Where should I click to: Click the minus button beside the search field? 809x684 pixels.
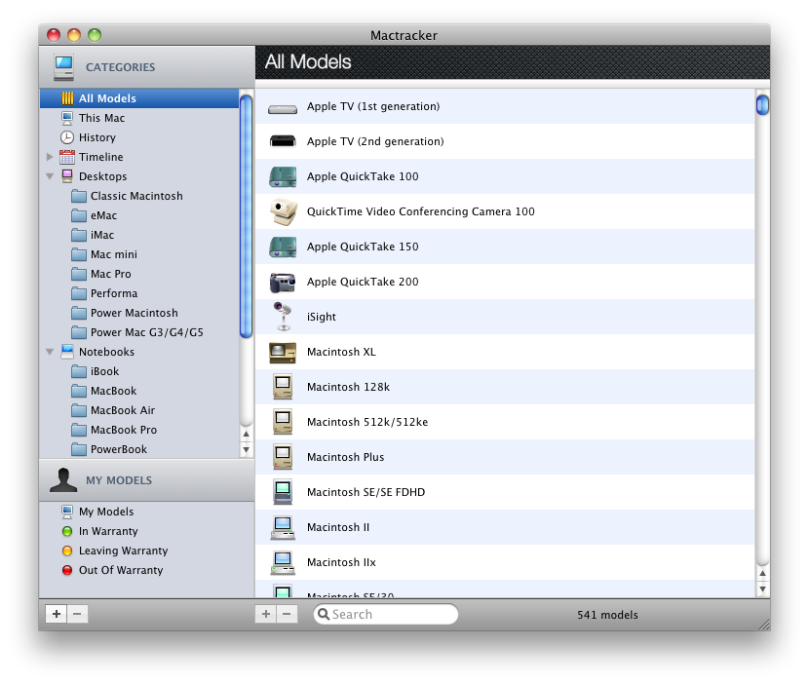287,614
